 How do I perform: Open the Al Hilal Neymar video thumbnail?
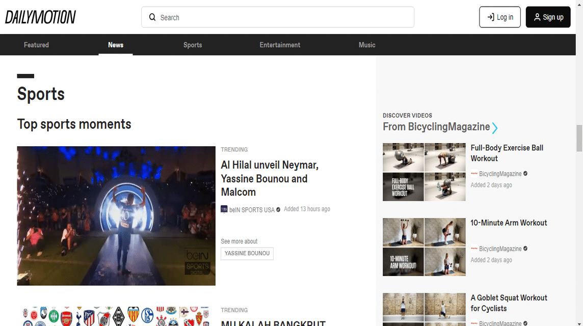click(x=116, y=215)
